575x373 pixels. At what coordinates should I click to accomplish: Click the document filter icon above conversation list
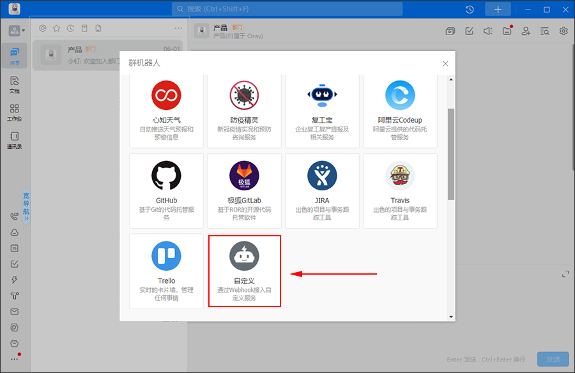pyautogui.click(x=98, y=28)
